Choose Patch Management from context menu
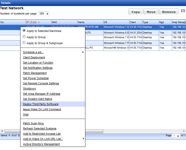Image resolution: width=186 pixels, height=150 pixels. coord(35,73)
